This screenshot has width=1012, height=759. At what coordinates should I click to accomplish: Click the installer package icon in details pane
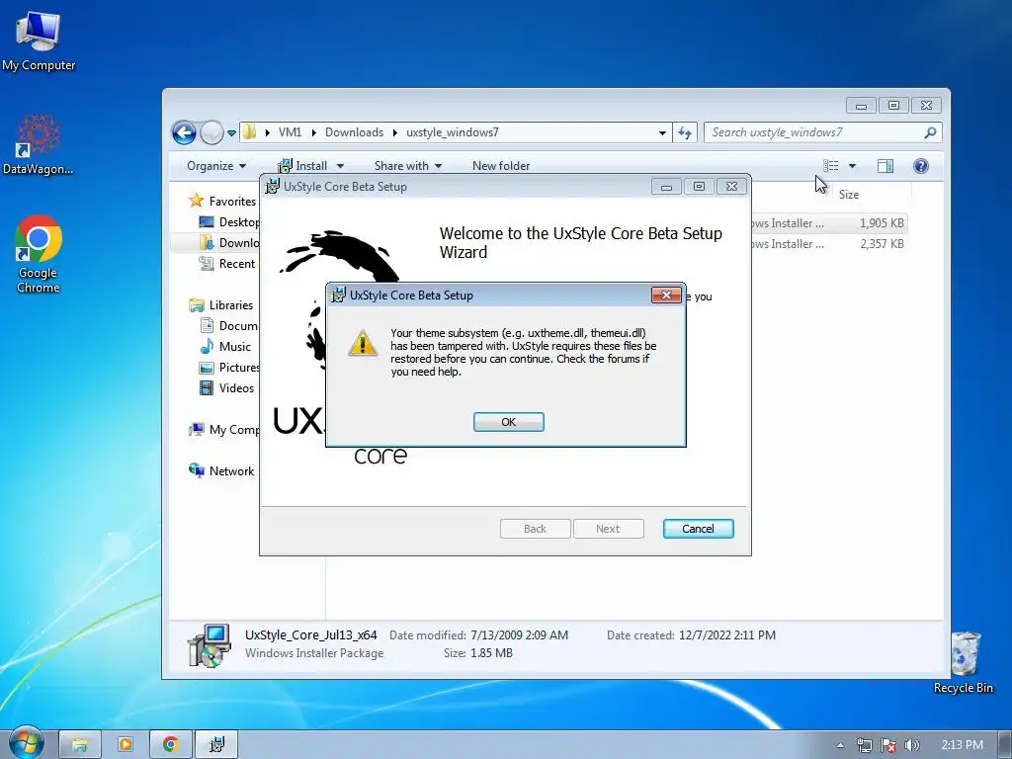tap(210, 644)
